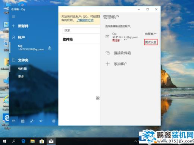Image resolution: width=194 pixels, height=145 pixels.
Task: Follow the 了解操作方式 link
Action: (85, 20)
